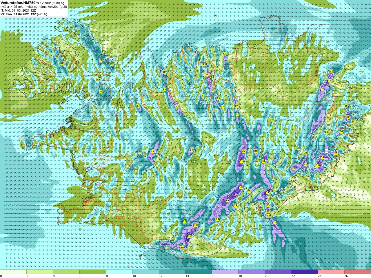Click the 'VT: Fim. 01.04.2021 13Z' valid time line
Screen dimensions: 371x278
pos(24,14)
